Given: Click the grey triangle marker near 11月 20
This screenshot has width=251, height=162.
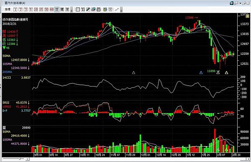Looking at the screenshot, I should pyautogui.click(x=133, y=72).
